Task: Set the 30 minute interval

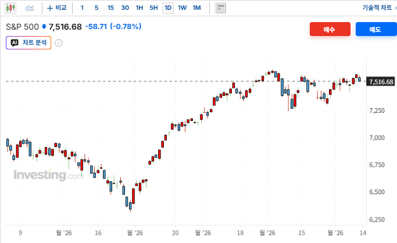Action: [125, 8]
